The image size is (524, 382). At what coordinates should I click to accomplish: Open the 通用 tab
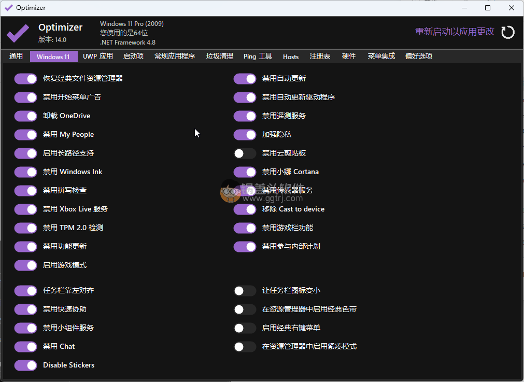point(16,56)
